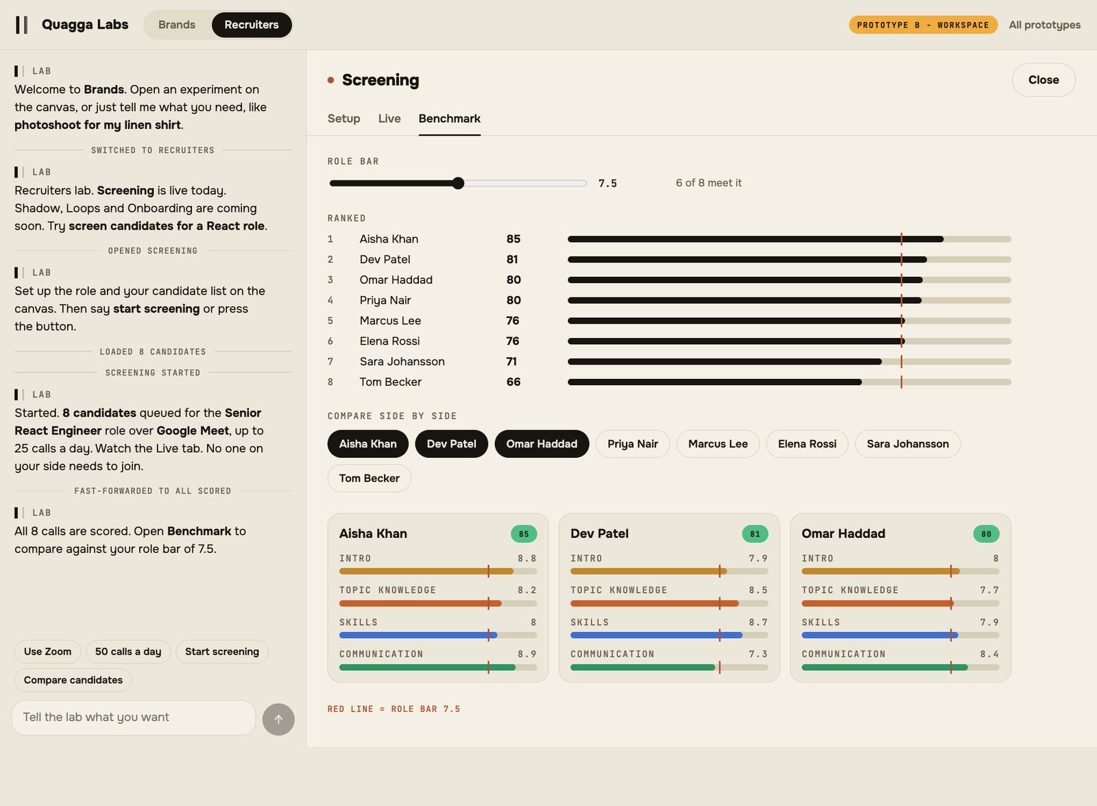This screenshot has width=1097, height=806.
Task: Click the 'Red line = Role bar 7.5' legend
Action: coord(394,709)
